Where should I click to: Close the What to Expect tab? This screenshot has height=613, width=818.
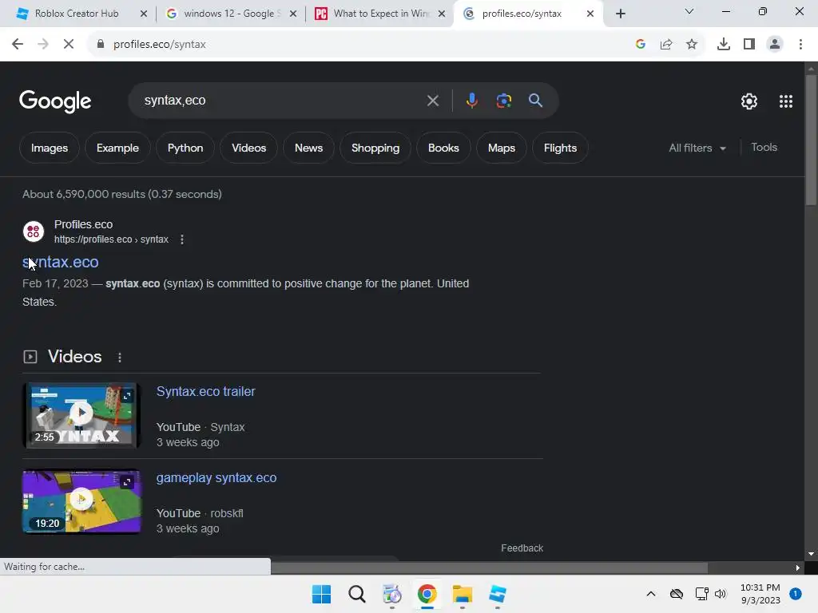[442, 14]
